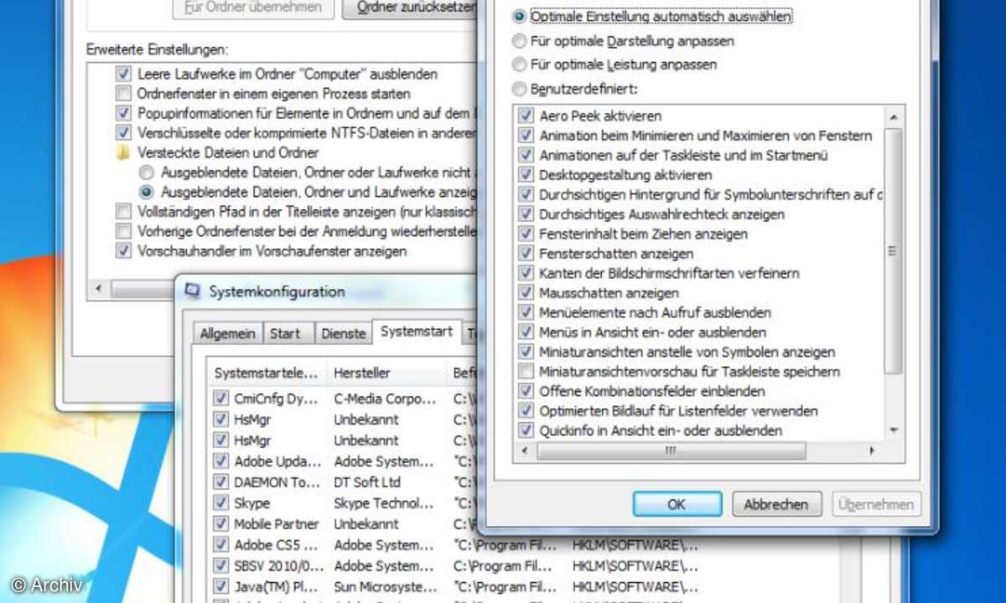Select Optimale Einstellung automatisch auswählen
Screen dimensions: 1006x603
tap(520, 17)
